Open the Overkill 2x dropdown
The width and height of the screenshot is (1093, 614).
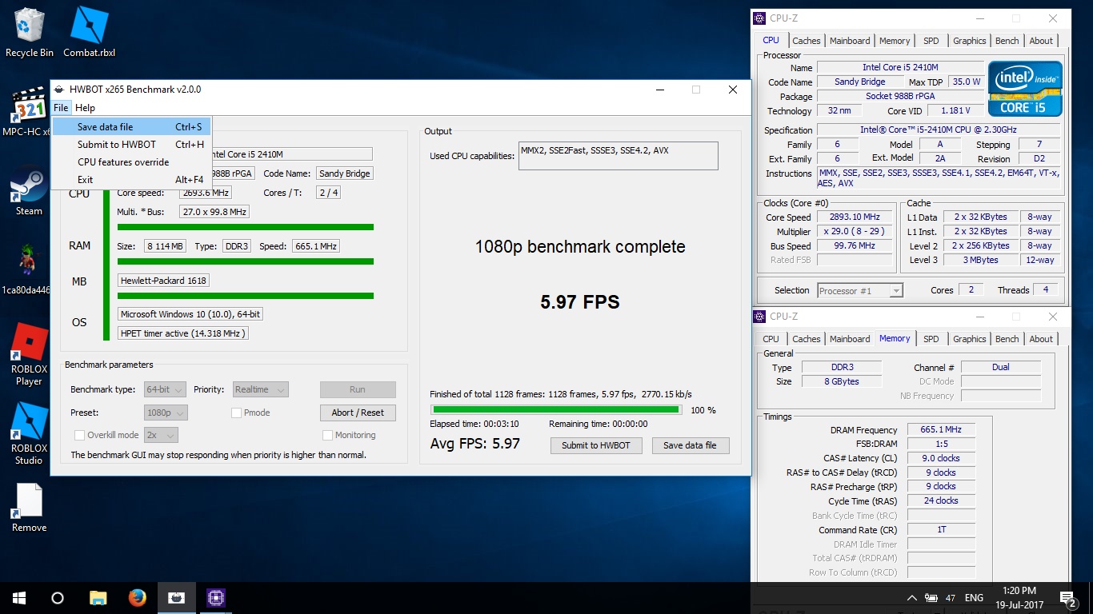(x=161, y=435)
